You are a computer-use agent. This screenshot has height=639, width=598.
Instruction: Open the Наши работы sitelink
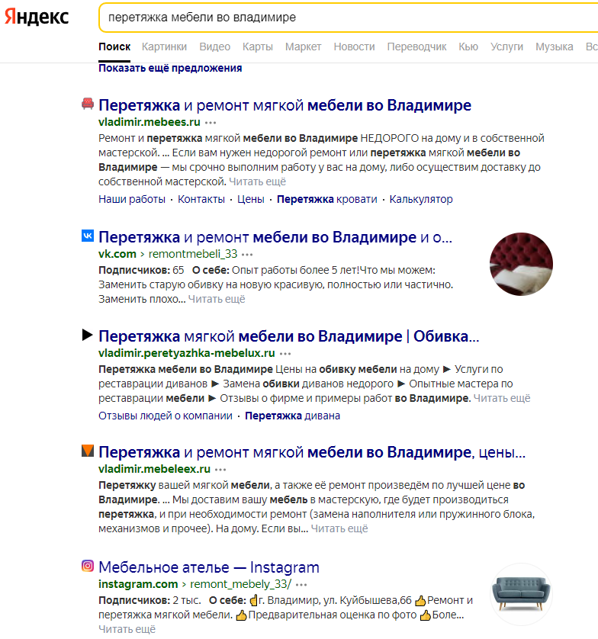(132, 199)
